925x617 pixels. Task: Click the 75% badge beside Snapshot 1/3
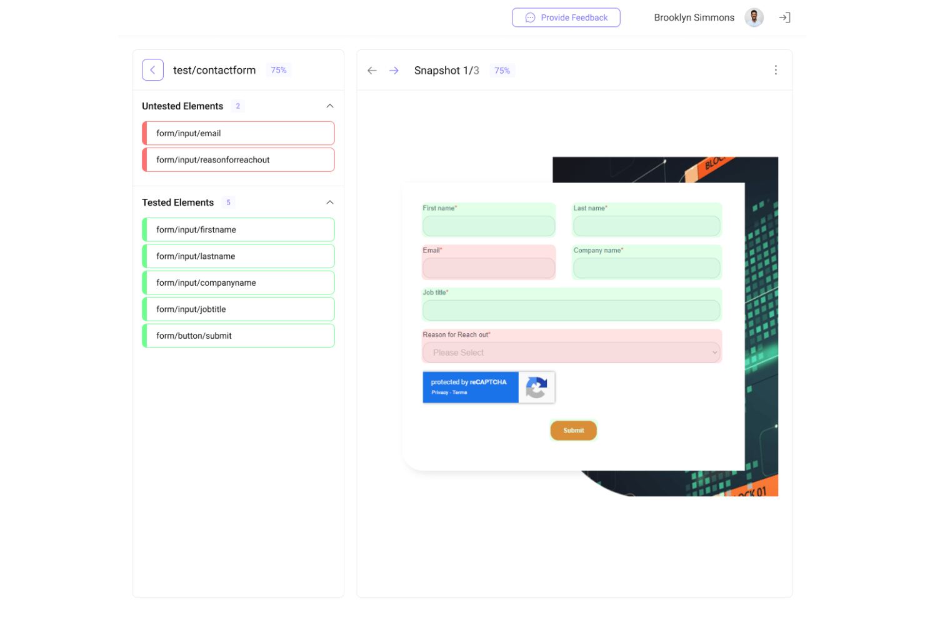(x=502, y=71)
